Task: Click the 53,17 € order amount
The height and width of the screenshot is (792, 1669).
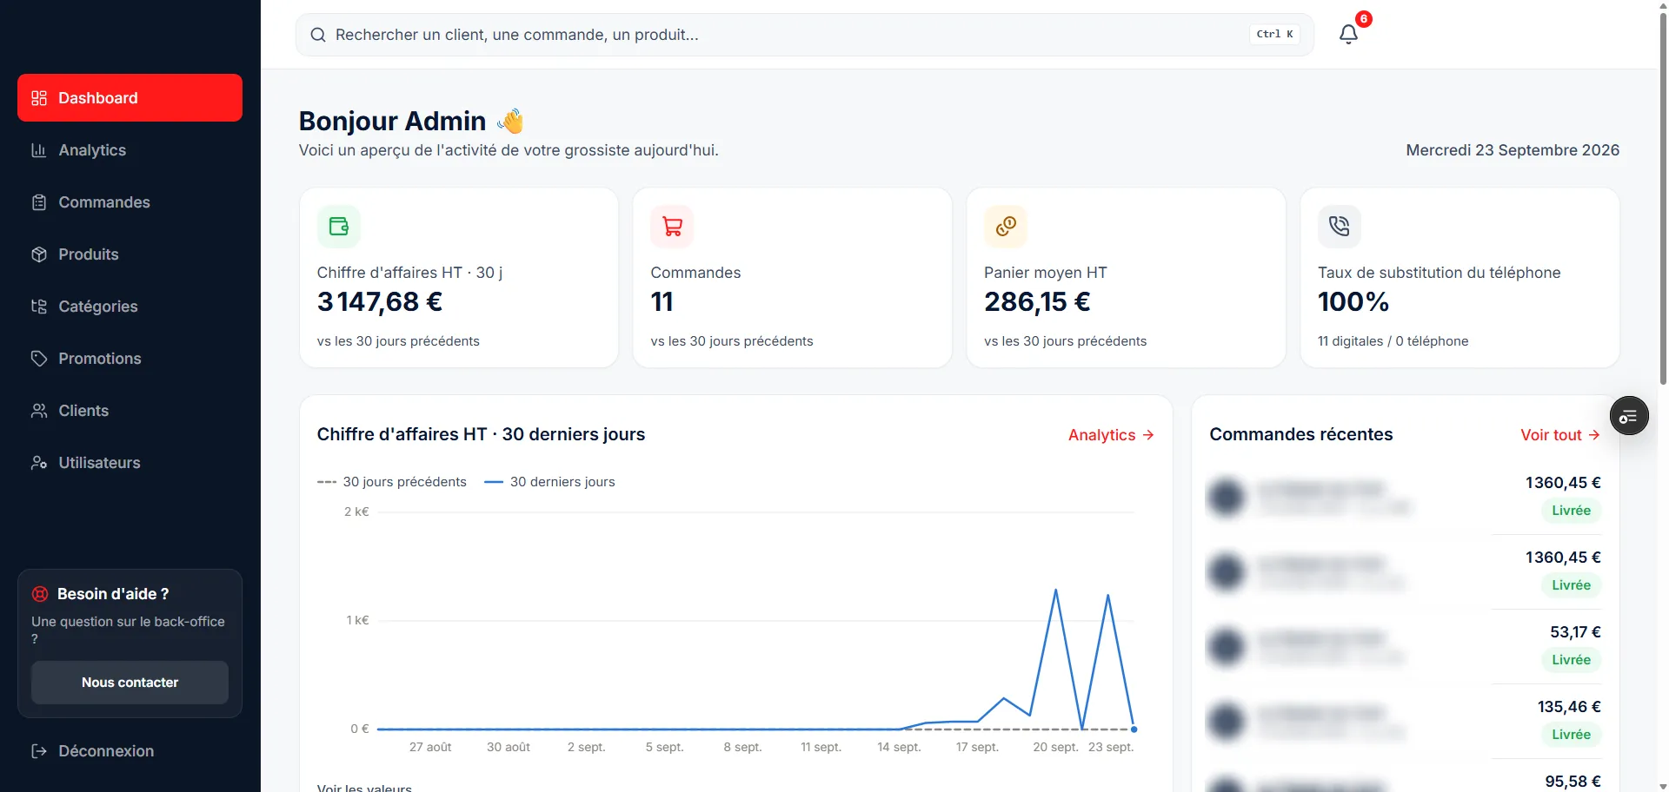Action: coord(1575,632)
